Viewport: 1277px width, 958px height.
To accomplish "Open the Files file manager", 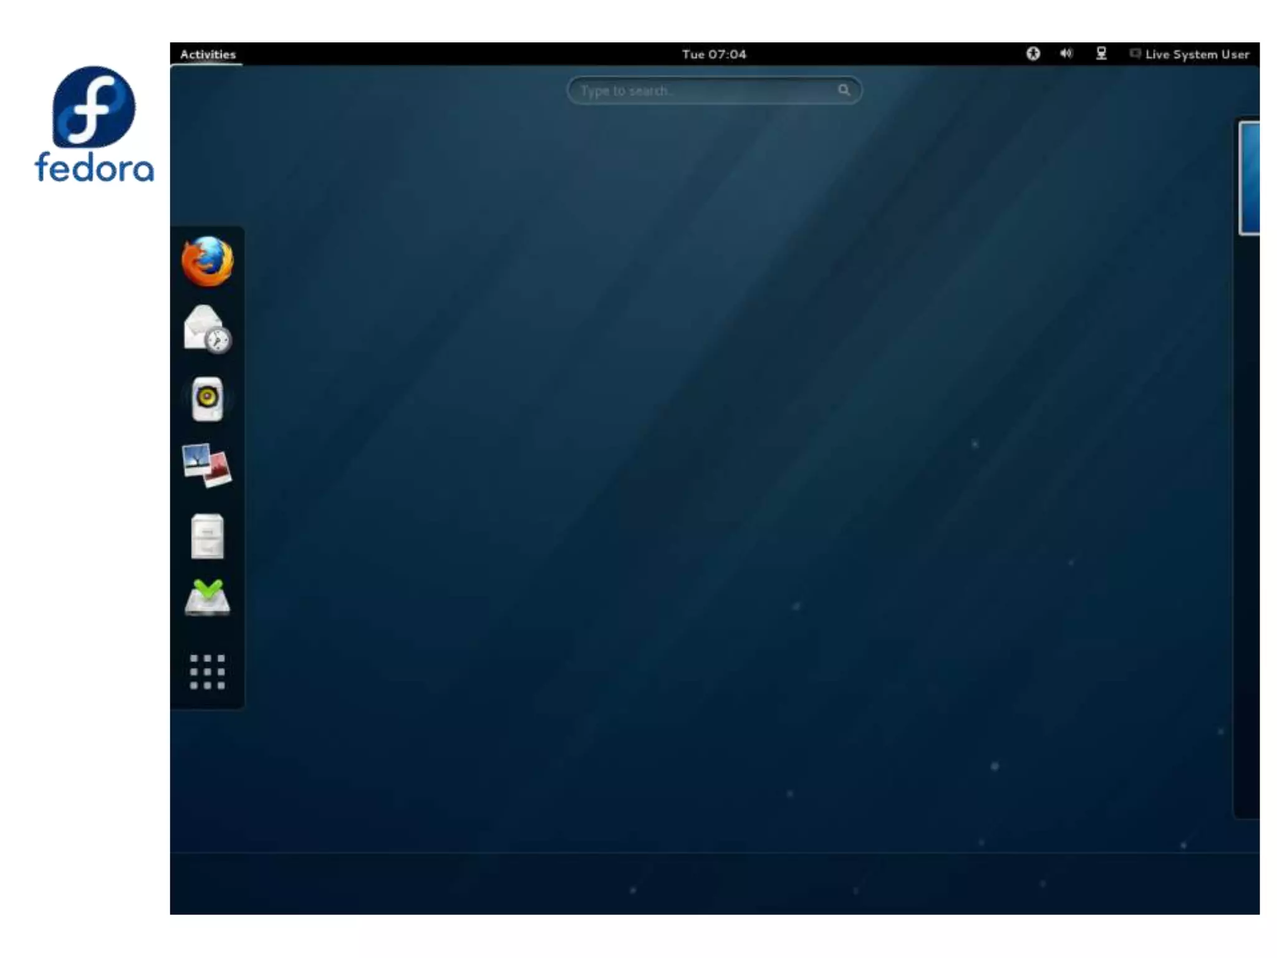I will (208, 536).
